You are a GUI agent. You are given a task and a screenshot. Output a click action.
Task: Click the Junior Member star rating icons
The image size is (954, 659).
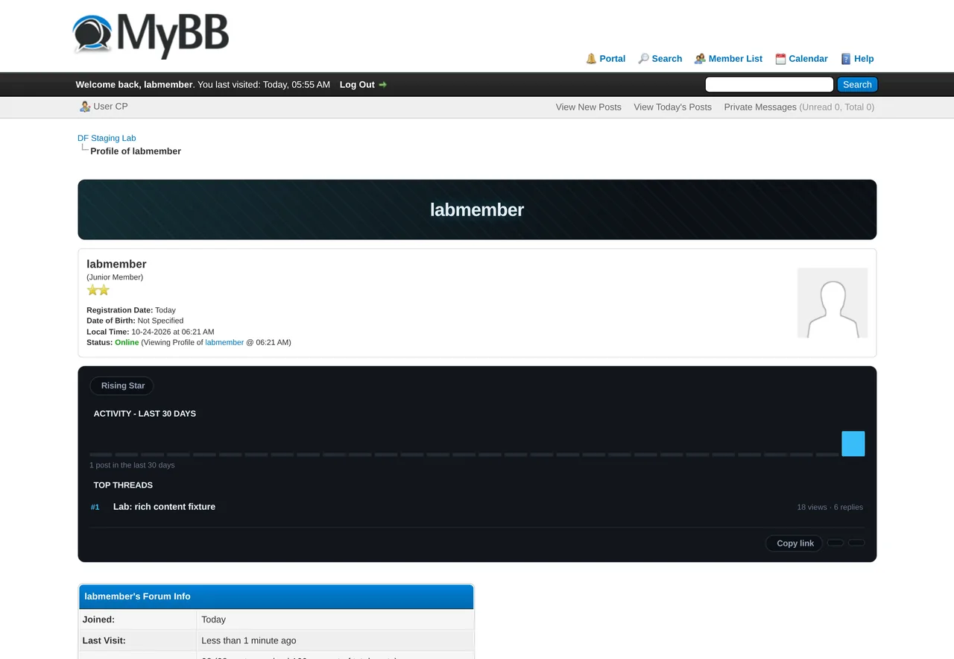[x=98, y=290]
